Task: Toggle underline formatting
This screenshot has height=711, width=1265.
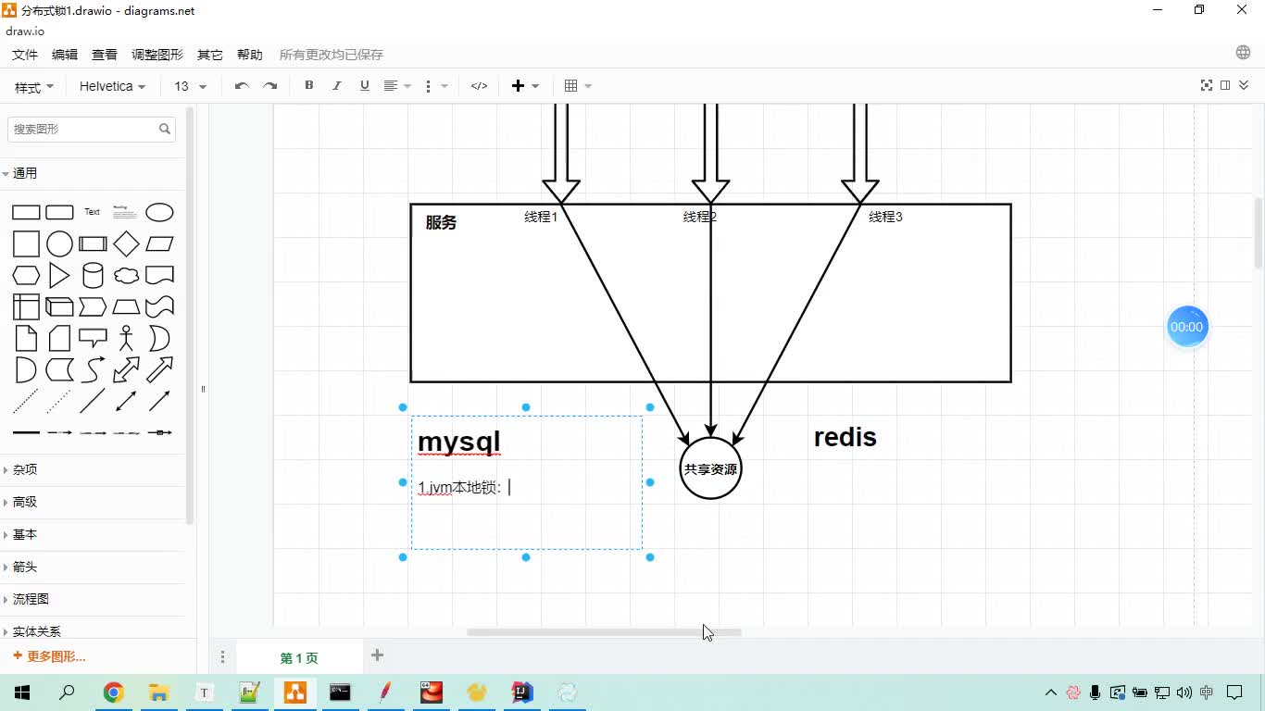Action: 365,85
